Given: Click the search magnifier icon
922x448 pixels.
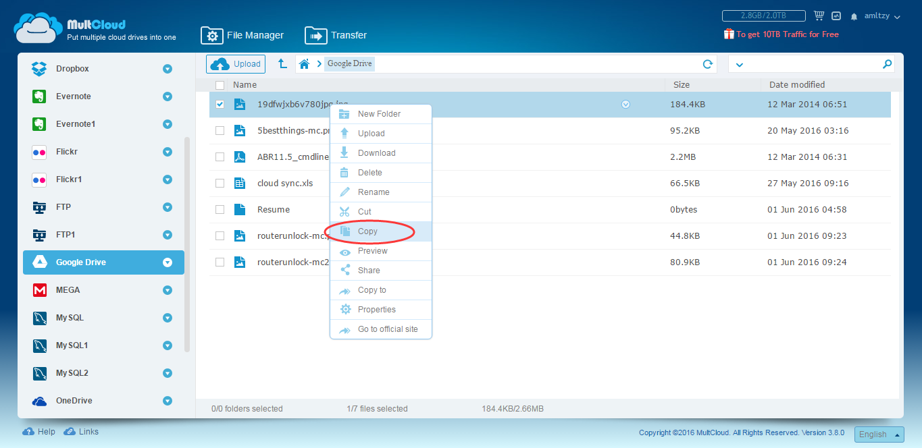Looking at the screenshot, I should 887,64.
